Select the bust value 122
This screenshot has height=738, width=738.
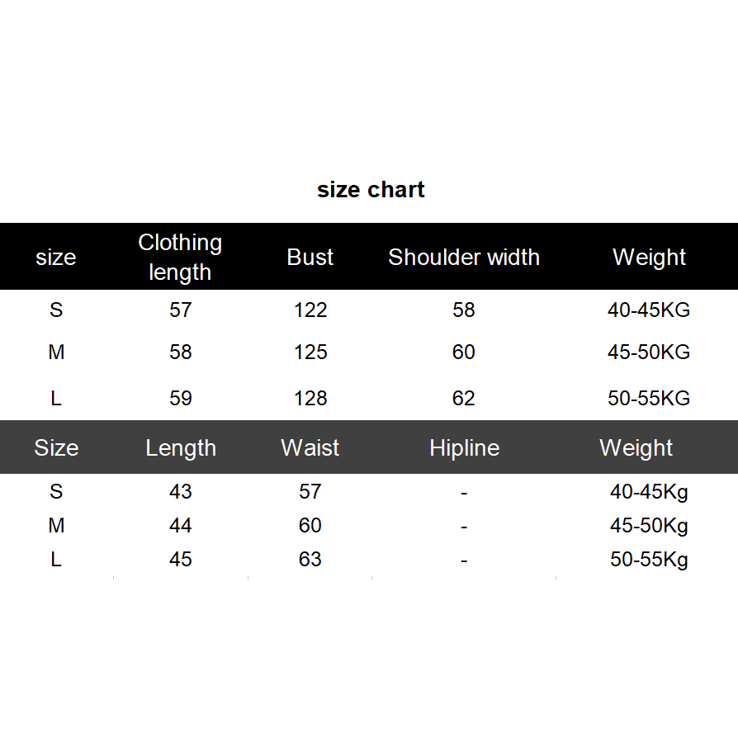point(310,310)
